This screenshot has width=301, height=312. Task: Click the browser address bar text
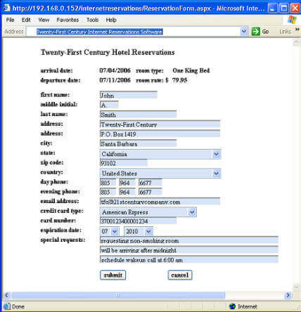(x=100, y=32)
